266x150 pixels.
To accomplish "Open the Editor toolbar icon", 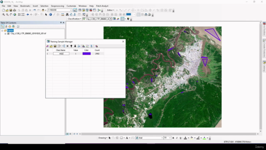I will pos(75,10).
